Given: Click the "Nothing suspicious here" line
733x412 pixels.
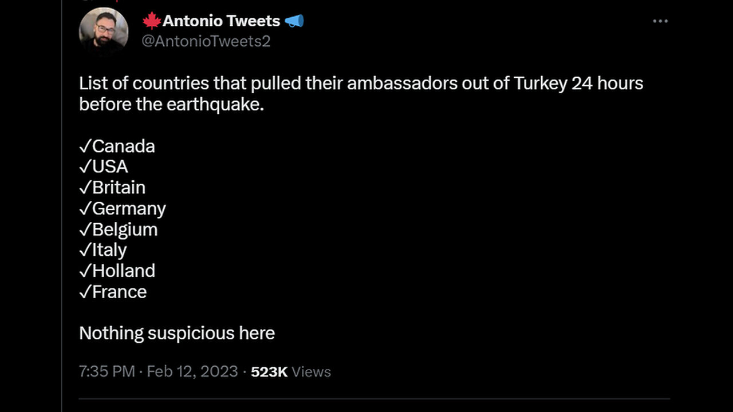Looking at the screenshot, I should 177,333.
